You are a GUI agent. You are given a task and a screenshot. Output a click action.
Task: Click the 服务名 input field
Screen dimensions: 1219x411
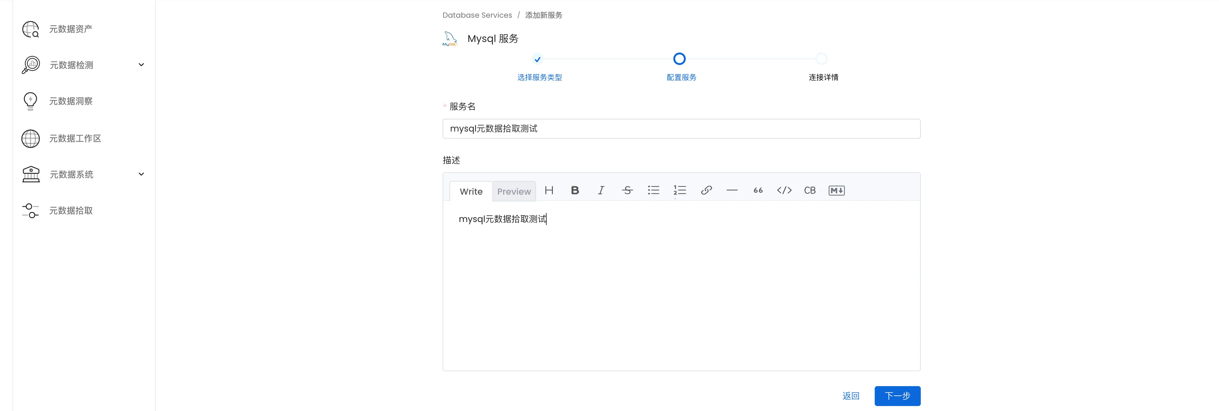681,128
